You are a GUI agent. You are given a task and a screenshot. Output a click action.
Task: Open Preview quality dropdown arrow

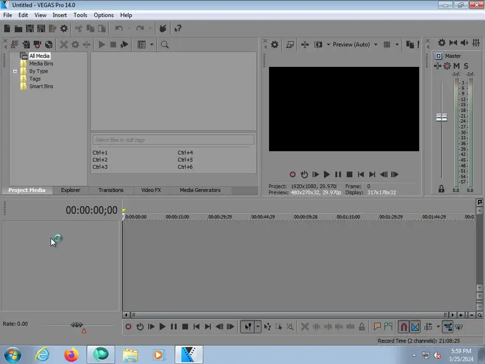tap(376, 45)
